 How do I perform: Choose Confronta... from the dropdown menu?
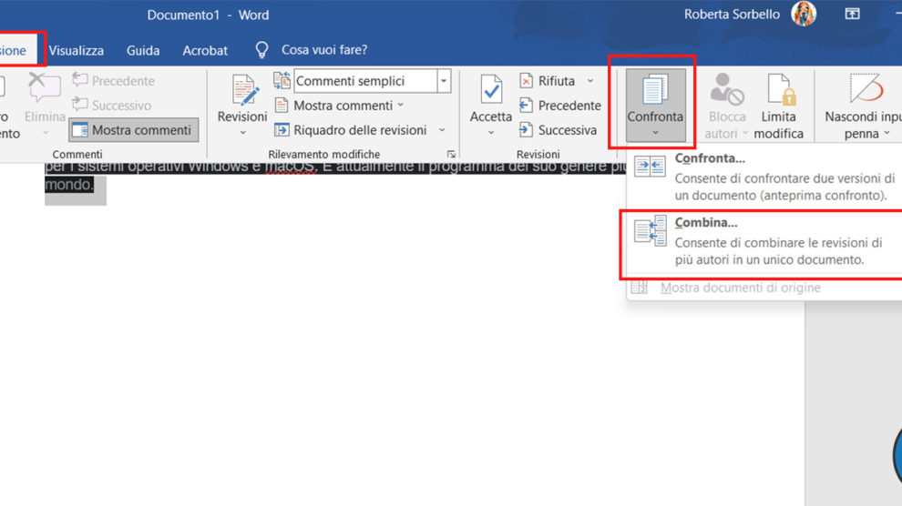764,177
